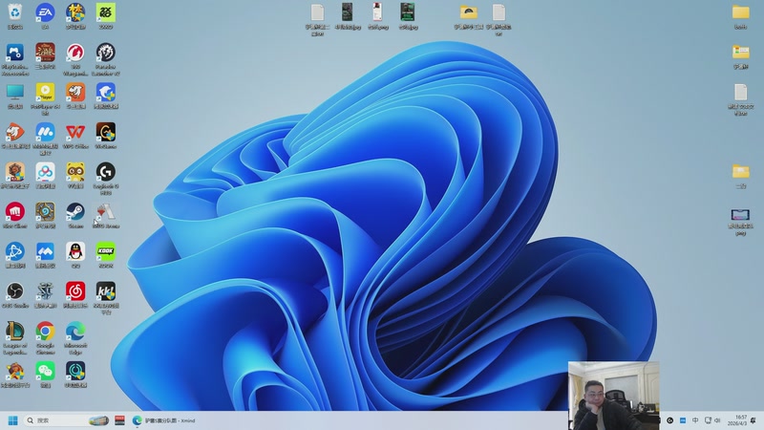Screen dimensions: 764x430
Task: Open the MuMu emulator shortcut
Action: pyautogui.click(x=45, y=132)
